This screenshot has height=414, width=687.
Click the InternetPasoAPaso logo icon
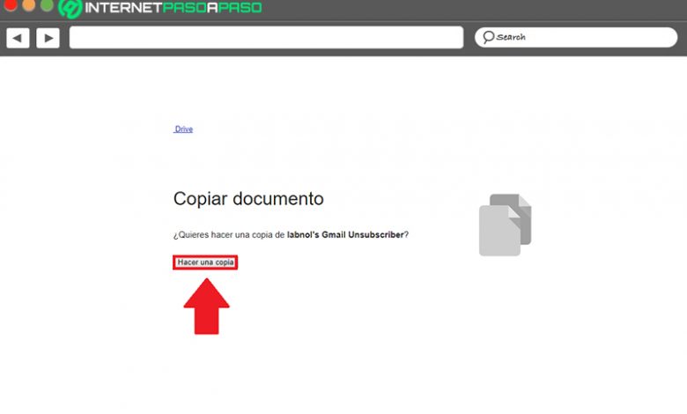tap(70, 8)
